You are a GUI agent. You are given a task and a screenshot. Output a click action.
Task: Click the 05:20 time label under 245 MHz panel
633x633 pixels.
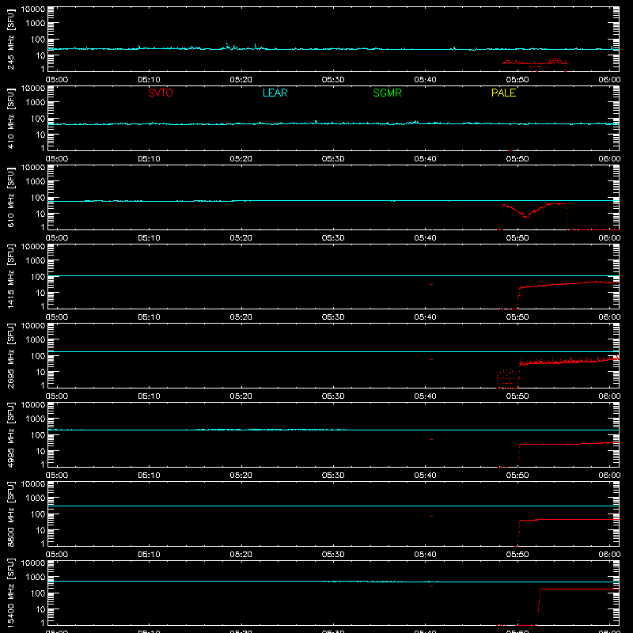[x=241, y=80]
